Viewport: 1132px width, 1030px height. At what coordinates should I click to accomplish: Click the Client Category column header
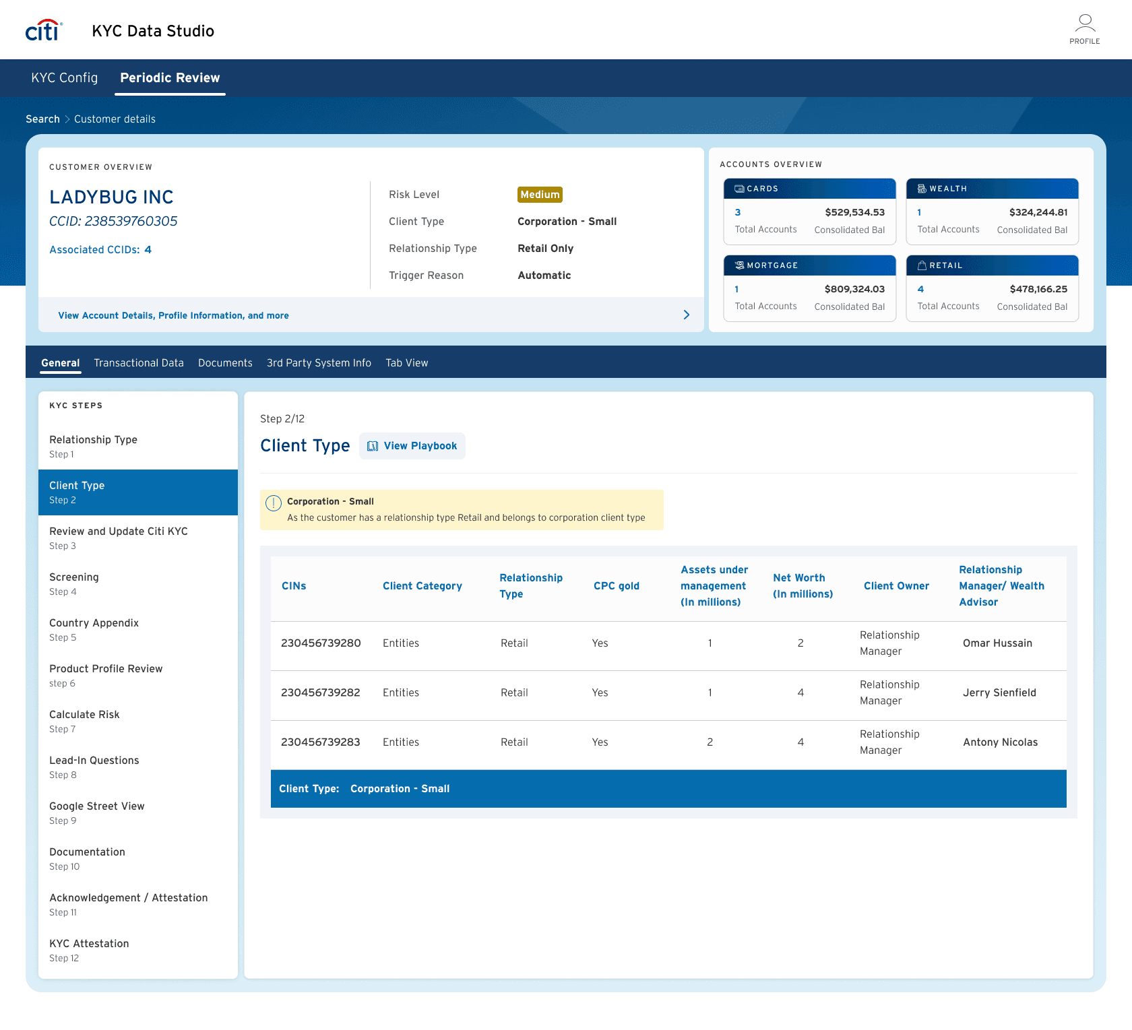pyautogui.click(x=422, y=586)
